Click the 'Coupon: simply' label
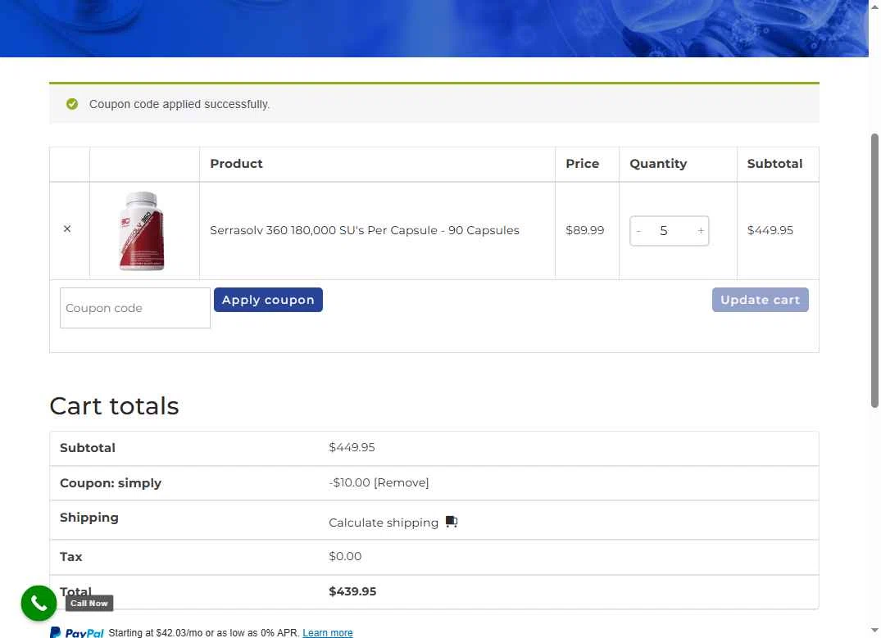The width and height of the screenshot is (881, 638). pos(110,483)
